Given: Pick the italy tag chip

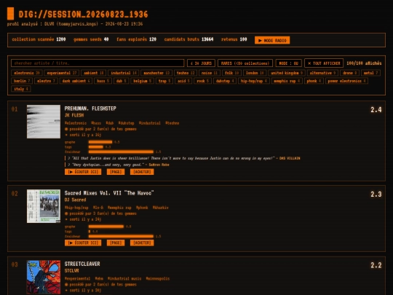Looking at the screenshot, I should coord(21,89).
